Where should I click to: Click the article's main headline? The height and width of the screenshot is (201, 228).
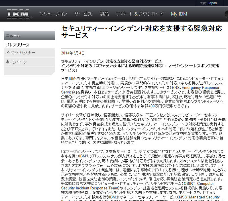point(141,32)
